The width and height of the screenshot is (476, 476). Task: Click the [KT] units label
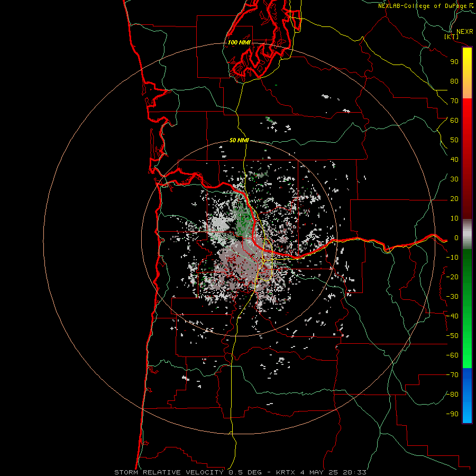click(x=452, y=36)
